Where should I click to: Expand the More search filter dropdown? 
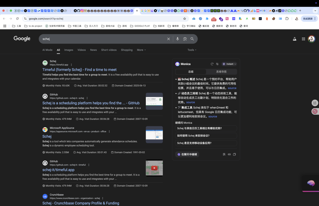(141, 50)
